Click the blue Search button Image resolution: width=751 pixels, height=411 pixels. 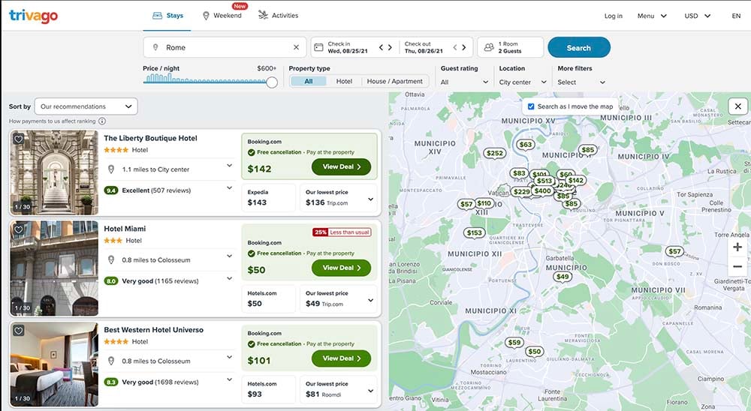(578, 48)
